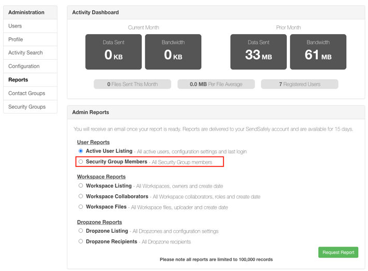Pick the Workspace Files radio button
Screen dimensions: 368x271
point(81,207)
